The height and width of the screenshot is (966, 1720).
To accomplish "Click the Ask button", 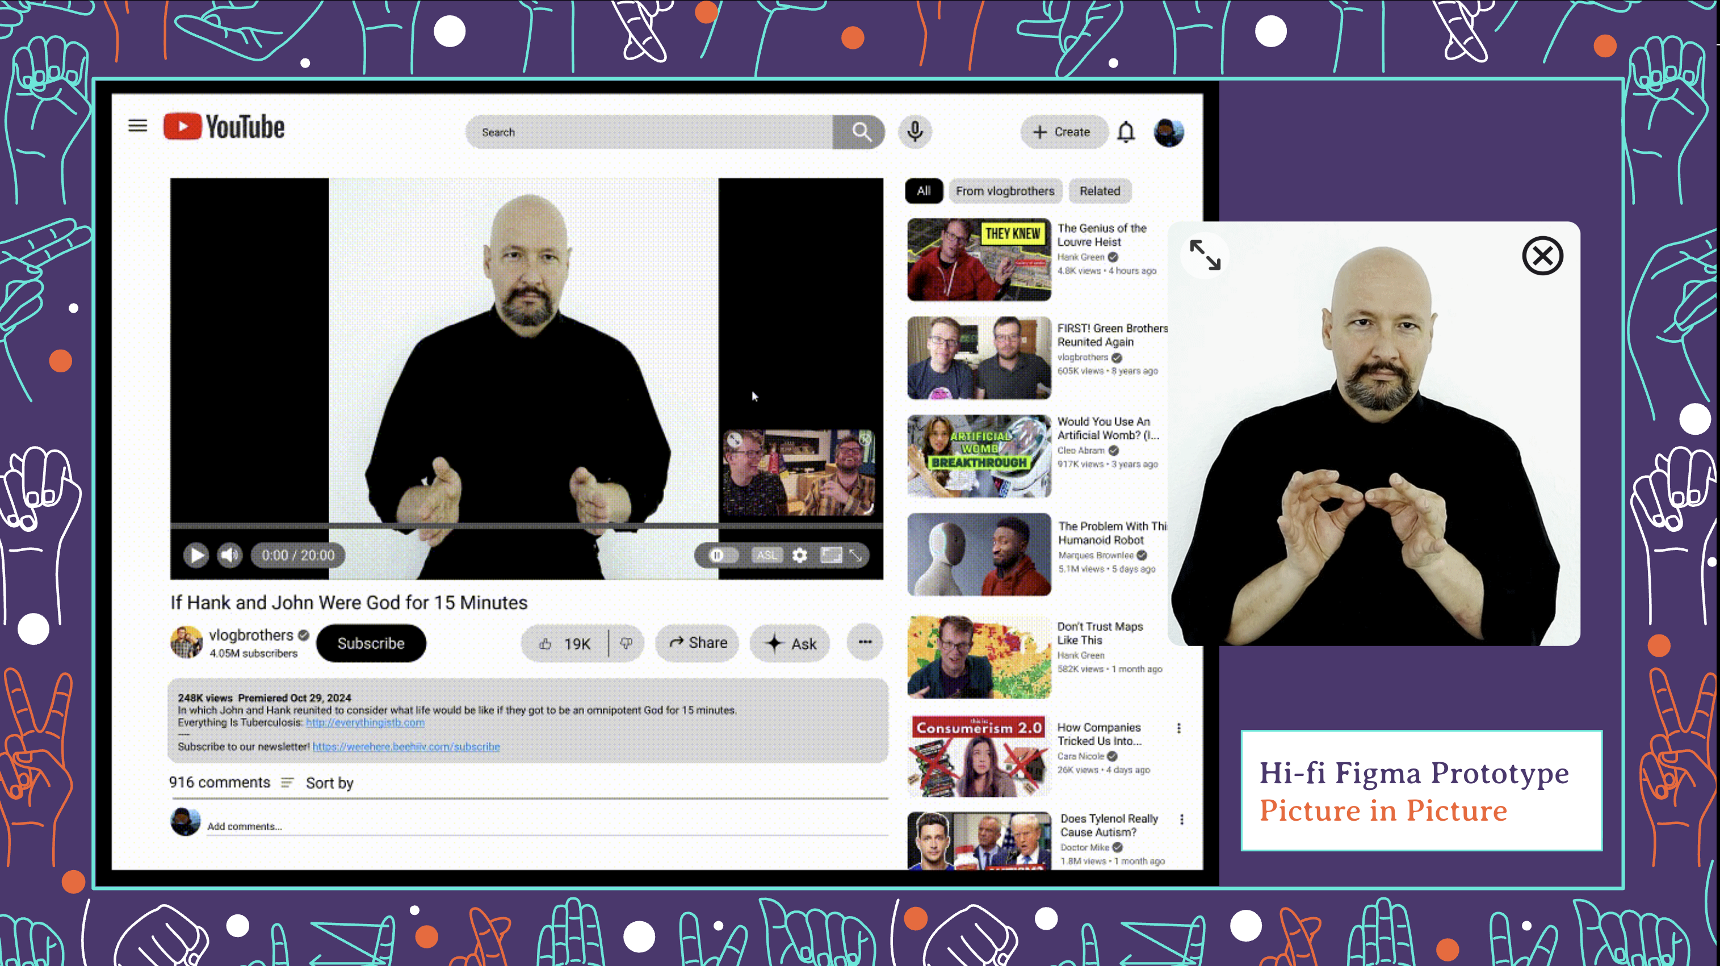I will click(791, 644).
